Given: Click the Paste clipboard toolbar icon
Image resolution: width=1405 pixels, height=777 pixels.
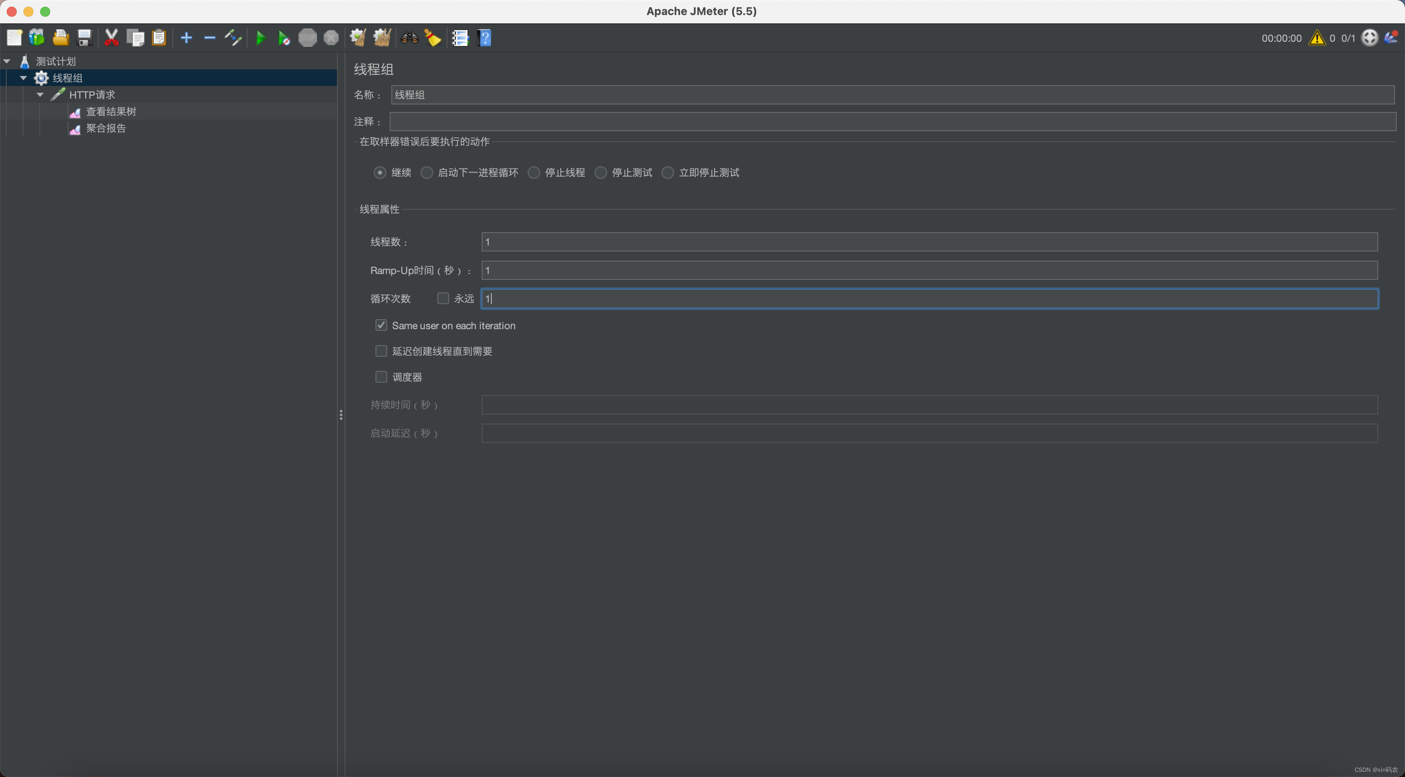Looking at the screenshot, I should pyautogui.click(x=159, y=38).
